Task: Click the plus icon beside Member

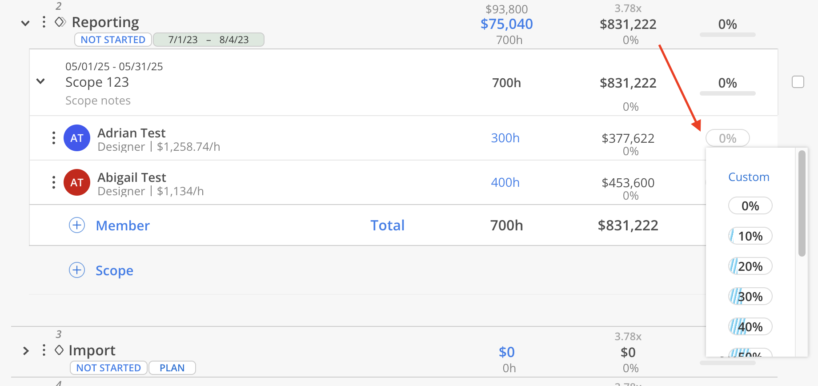Action: pos(77,225)
